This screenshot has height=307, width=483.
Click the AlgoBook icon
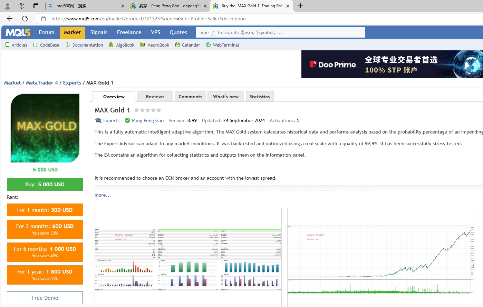pyautogui.click(x=111, y=45)
